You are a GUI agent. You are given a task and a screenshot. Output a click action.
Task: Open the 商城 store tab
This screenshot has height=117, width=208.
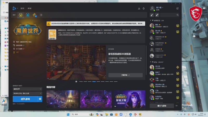(29, 8)
